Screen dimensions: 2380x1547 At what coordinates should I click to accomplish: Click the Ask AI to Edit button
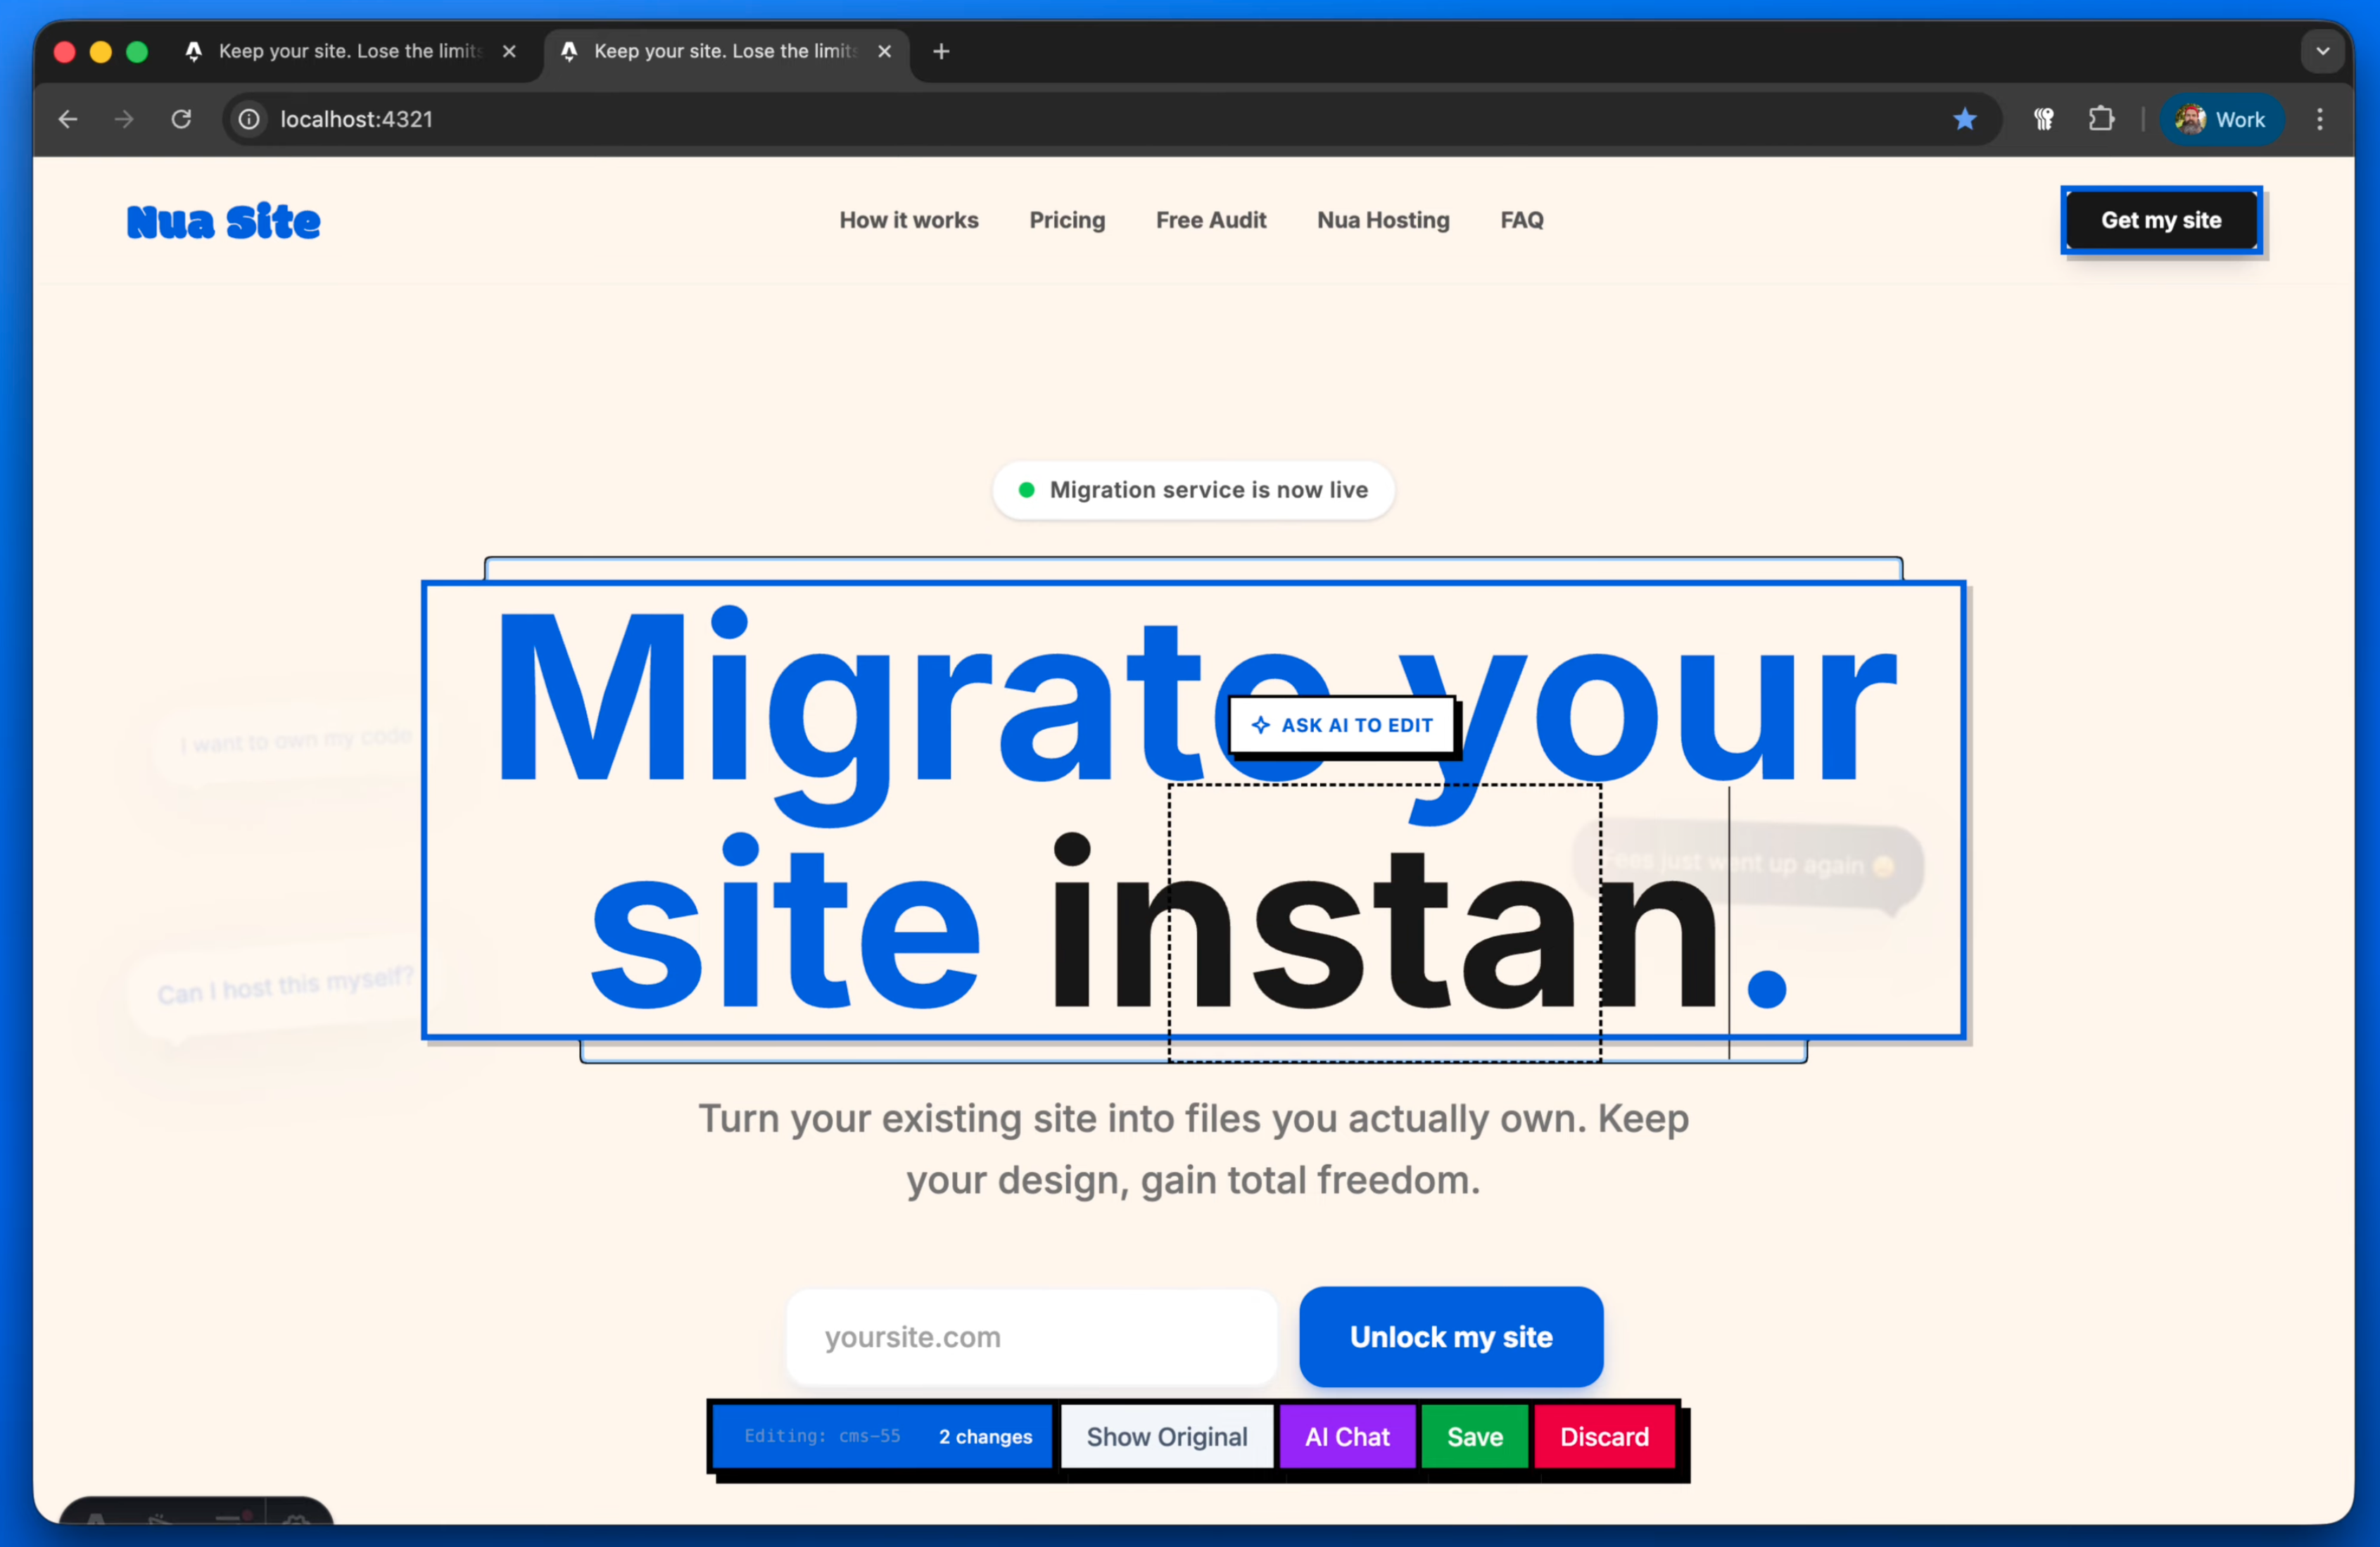[x=1343, y=725]
